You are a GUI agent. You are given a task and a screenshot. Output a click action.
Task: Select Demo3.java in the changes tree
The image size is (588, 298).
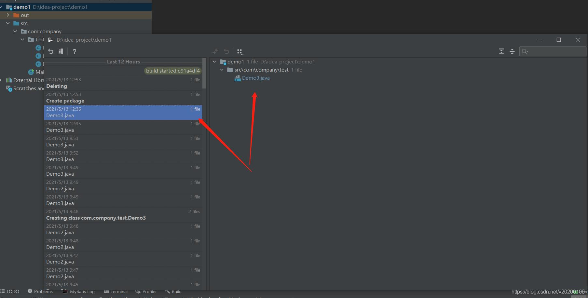256,78
